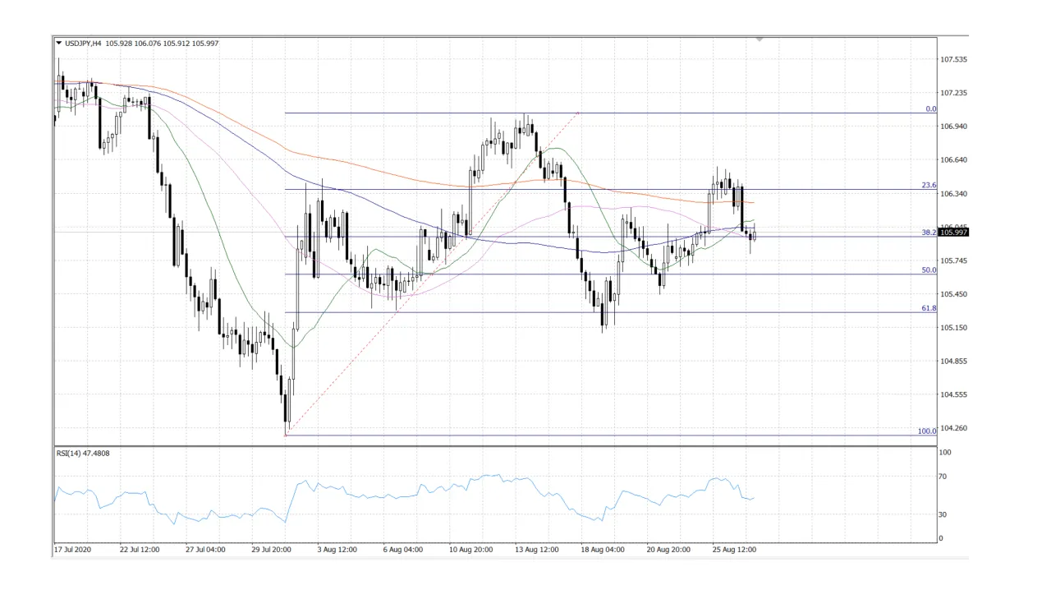Viewport: 1051px width, 613px height.
Task: Click the 3 Aug 12:00 time label
Action: click(x=337, y=549)
